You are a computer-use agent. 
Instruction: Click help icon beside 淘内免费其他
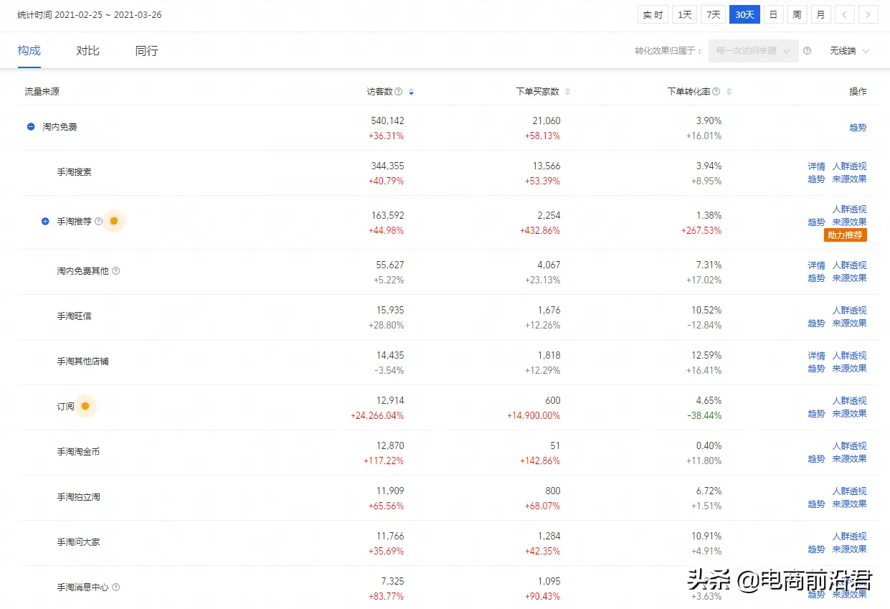point(116,271)
